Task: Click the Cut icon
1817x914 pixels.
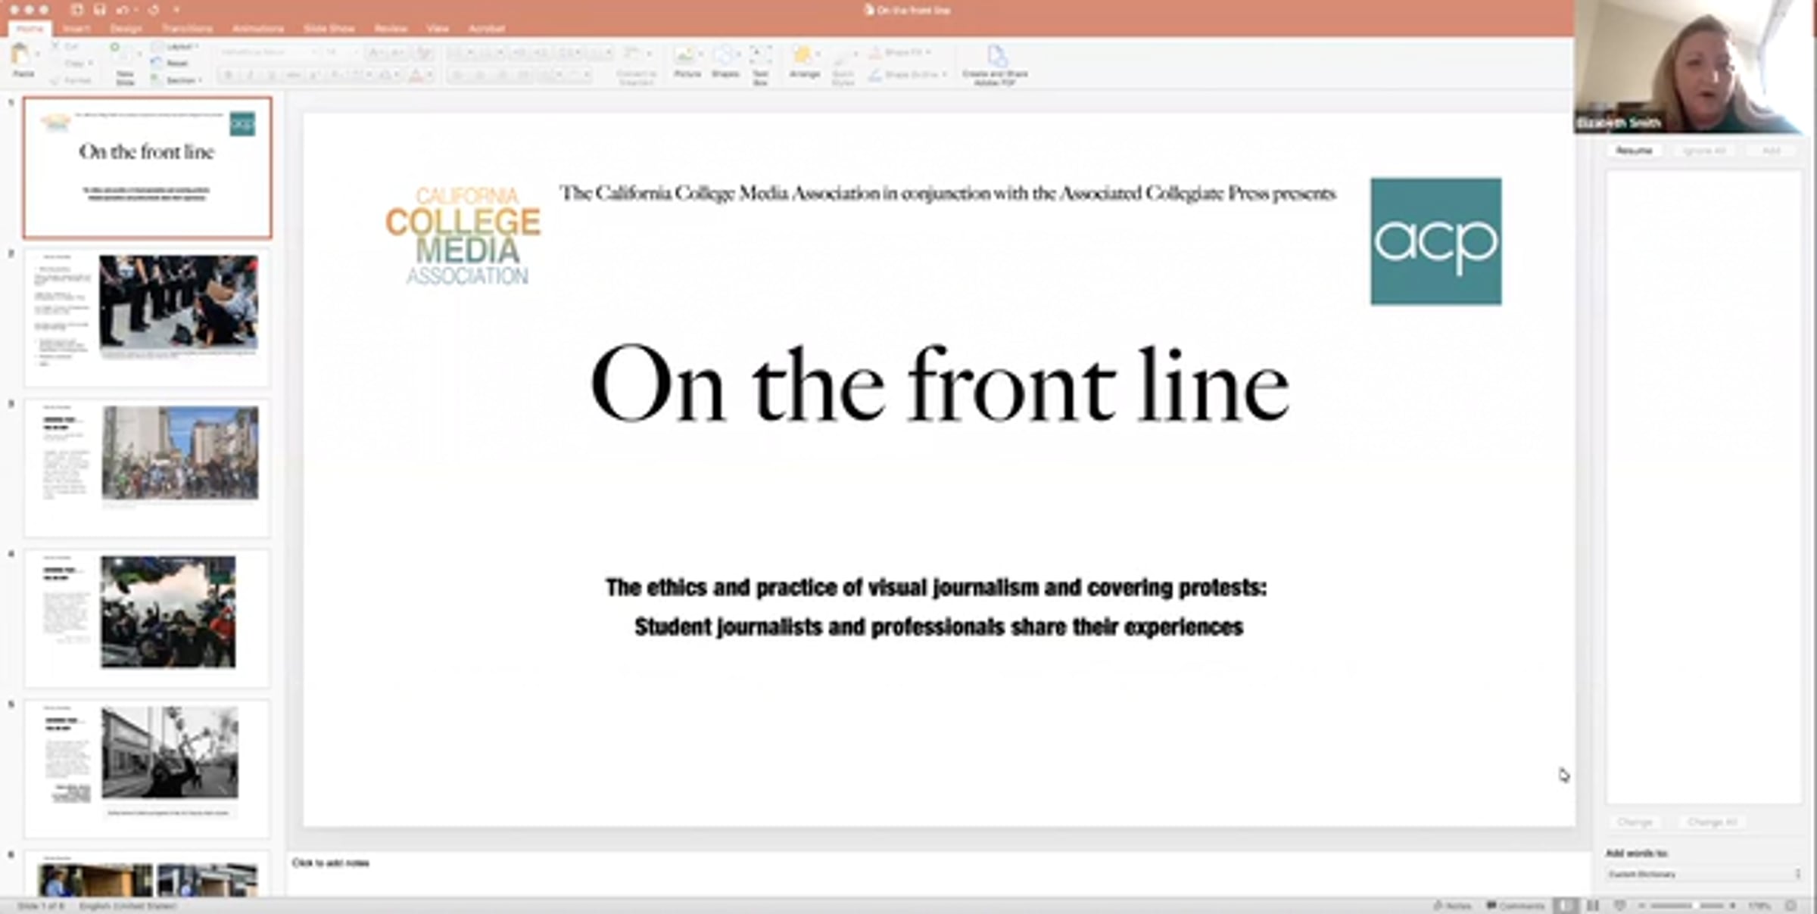Action: [x=55, y=47]
